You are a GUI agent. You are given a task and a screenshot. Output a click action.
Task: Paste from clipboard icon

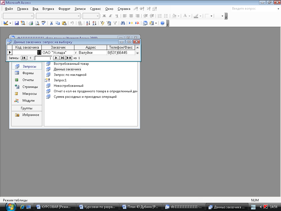64,23
